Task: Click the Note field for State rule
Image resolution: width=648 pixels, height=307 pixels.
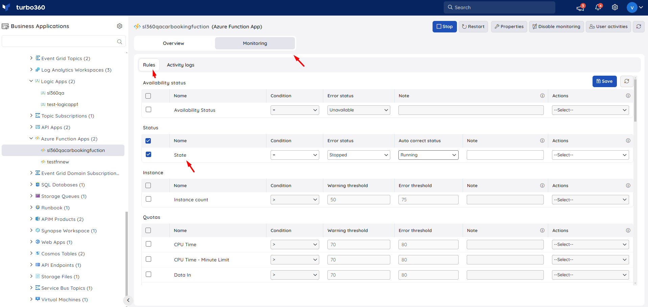Action: point(505,155)
